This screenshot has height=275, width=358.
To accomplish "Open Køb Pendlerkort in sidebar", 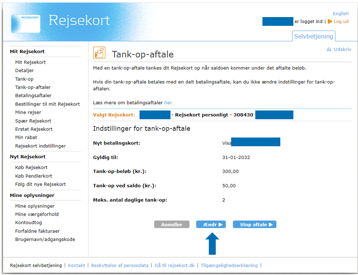I will [x=34, y=176].
